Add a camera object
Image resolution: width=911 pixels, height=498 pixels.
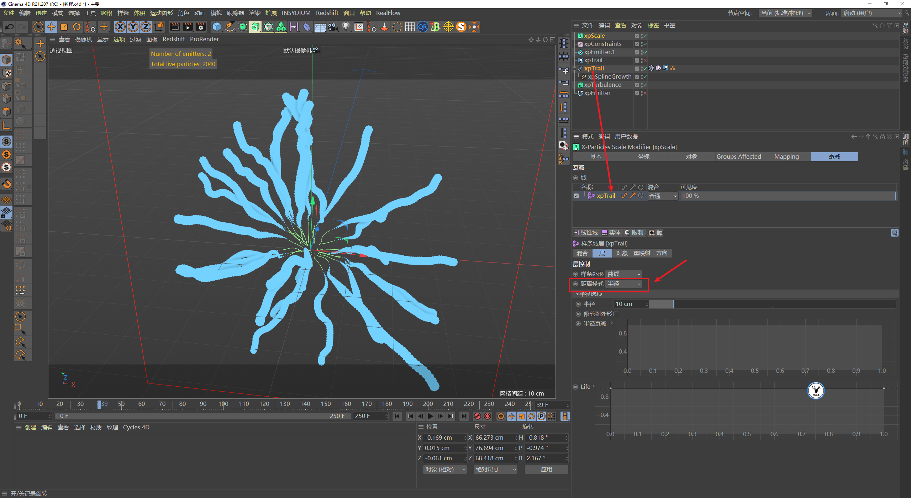coord(333,27)
